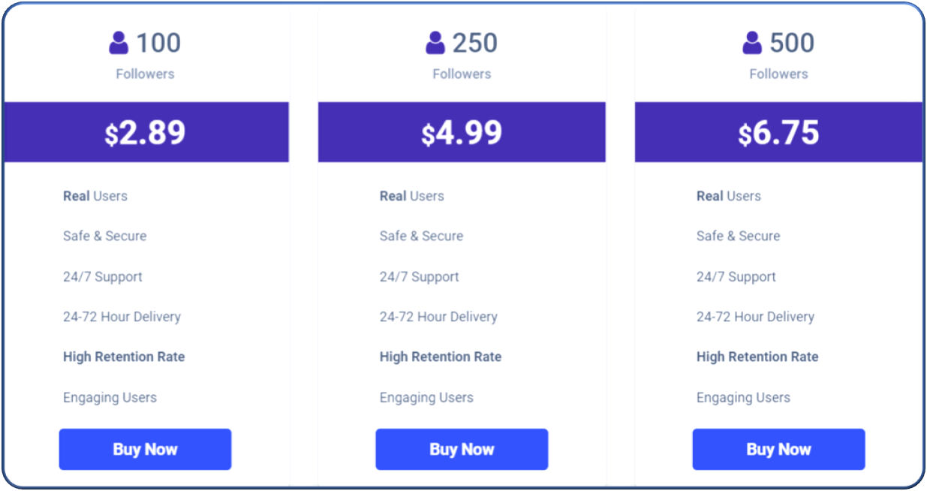Click Engaging Users in the 250 plan
The image size is (927, 491).
point(426,398)
